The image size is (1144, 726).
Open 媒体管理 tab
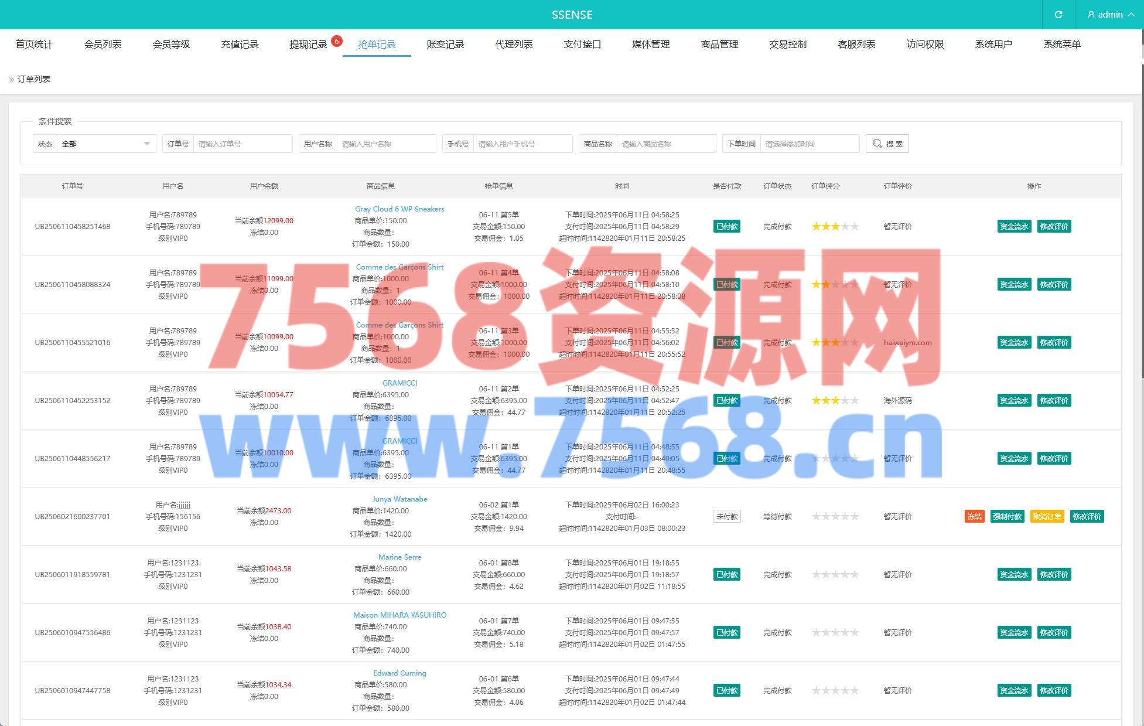(651, 44)
